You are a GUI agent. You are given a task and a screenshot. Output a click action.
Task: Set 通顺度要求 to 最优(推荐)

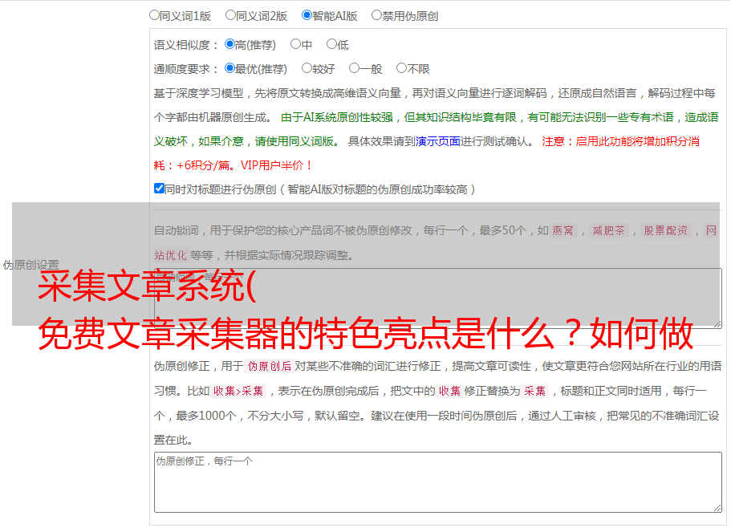coord(229,68)
